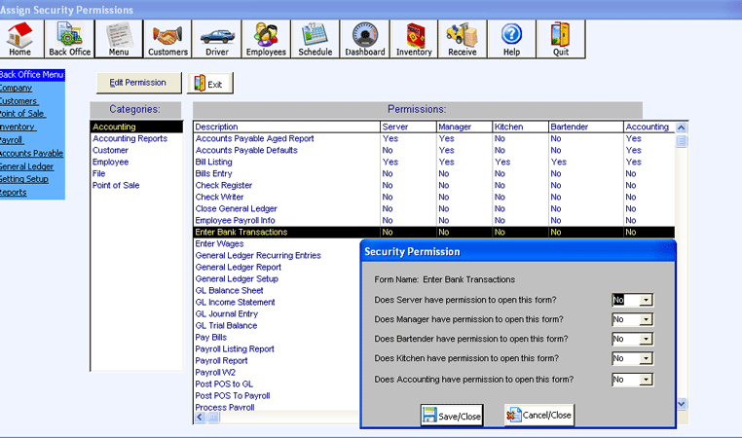Open the Kitchen permission dropdown

click(646, 358)
